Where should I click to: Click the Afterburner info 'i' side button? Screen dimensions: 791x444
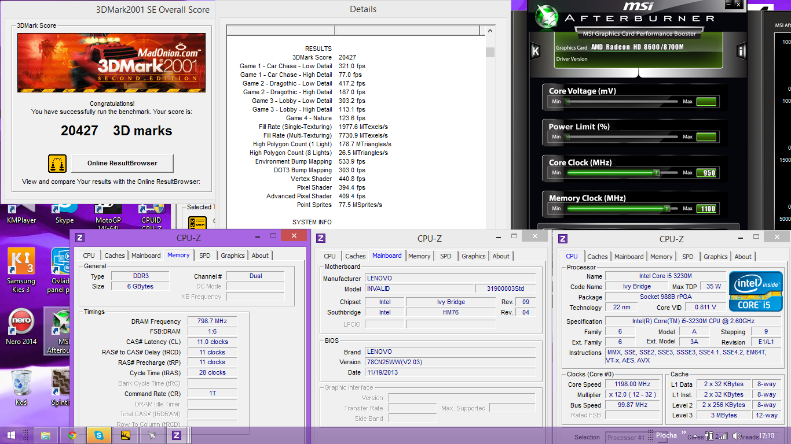click(x=742, y=51)
